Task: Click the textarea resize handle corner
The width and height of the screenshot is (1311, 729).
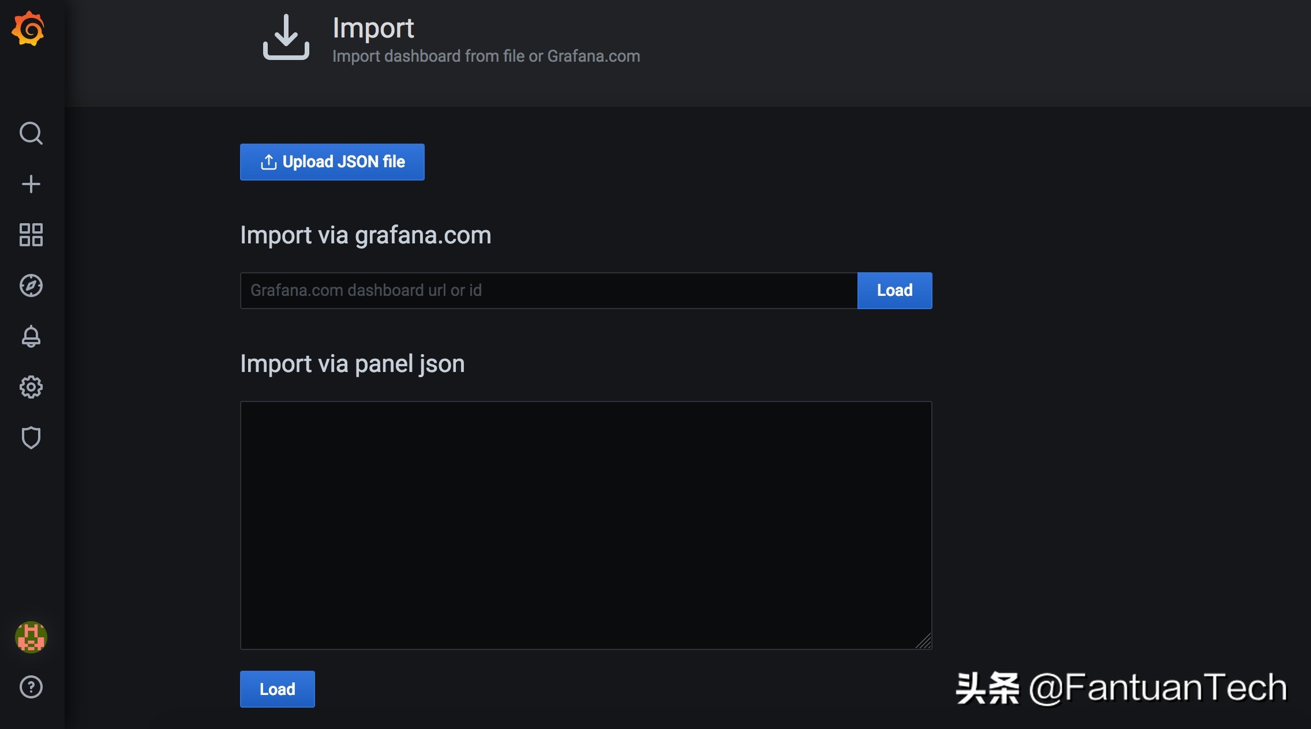Action: (924, 641)
